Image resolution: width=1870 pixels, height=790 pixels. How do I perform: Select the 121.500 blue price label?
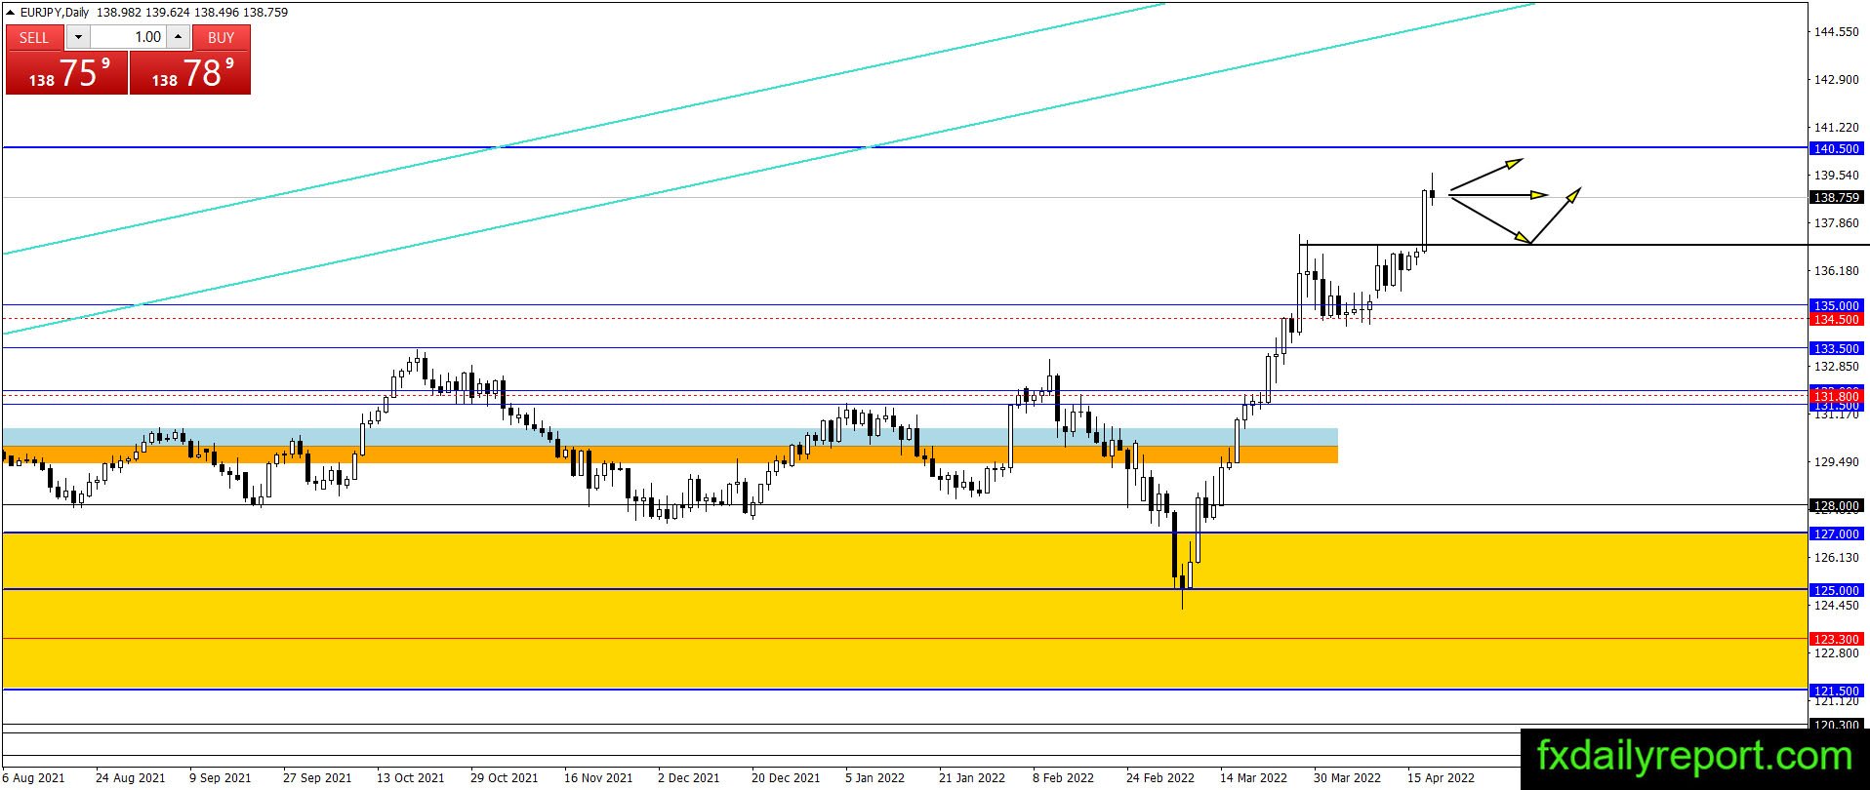[1836, 691]
